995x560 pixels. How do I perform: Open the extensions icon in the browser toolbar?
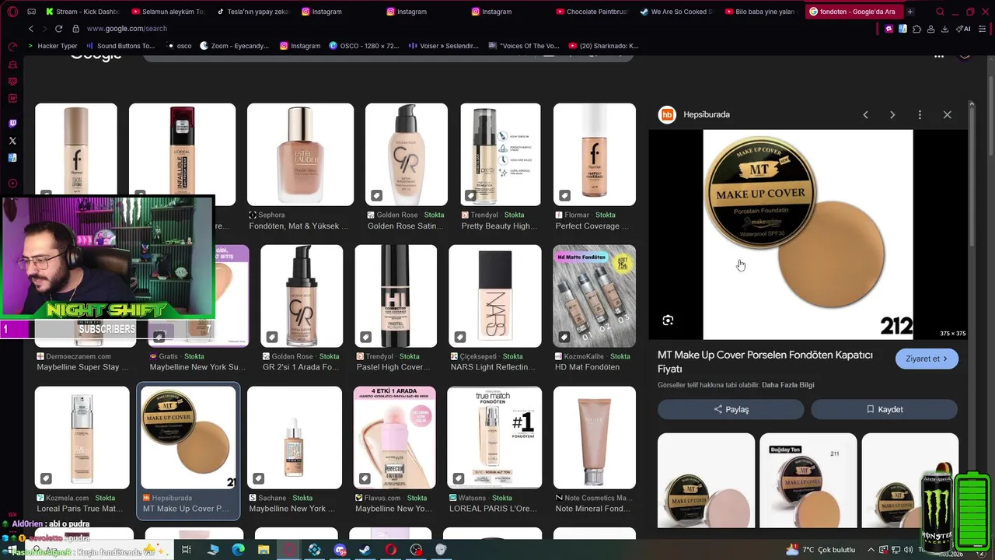coord(916,29)
